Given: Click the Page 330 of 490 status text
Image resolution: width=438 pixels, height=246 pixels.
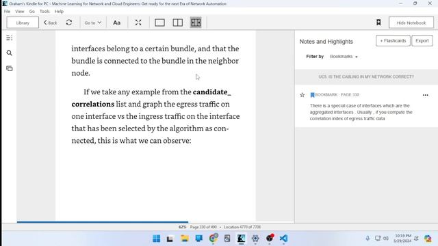Looking at the screenshot, I should (203, 227).
